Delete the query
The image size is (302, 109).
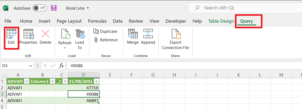coord(45,37)
